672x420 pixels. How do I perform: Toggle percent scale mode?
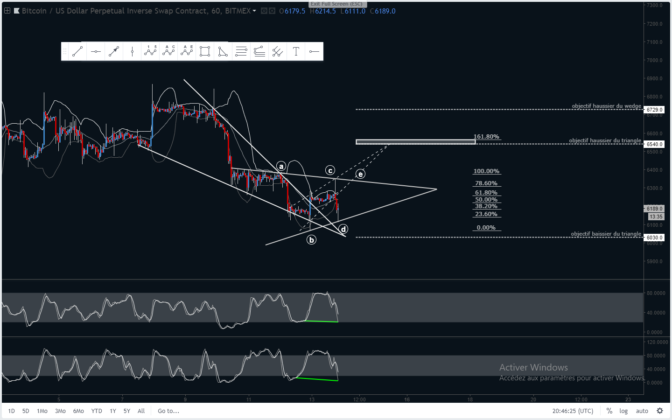(x=609, y=411)
